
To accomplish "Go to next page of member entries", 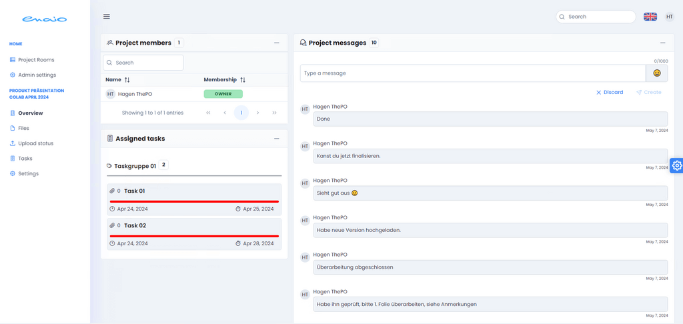I will pos(258,113).
